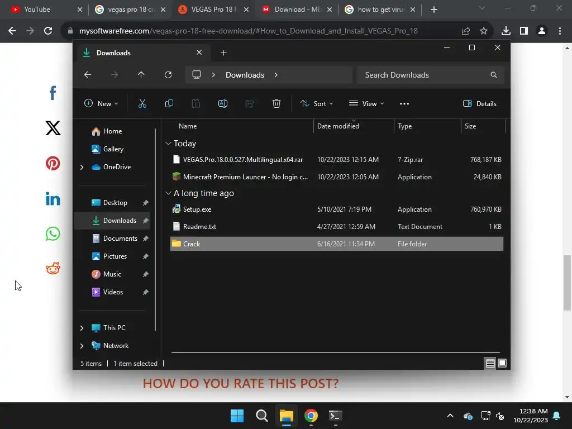572x429 pixels.
Task: Expand chevron after Downloads breadcrumb
Action: pos(276,75)
